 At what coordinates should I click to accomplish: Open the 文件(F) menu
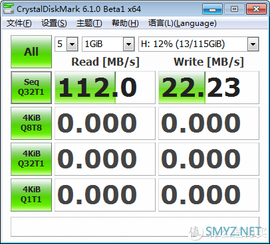pyautogui.click(x=19, y=23)
